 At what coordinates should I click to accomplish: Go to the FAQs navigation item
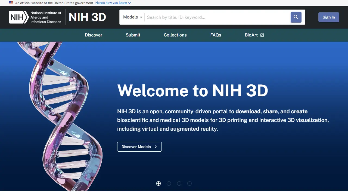216,35
